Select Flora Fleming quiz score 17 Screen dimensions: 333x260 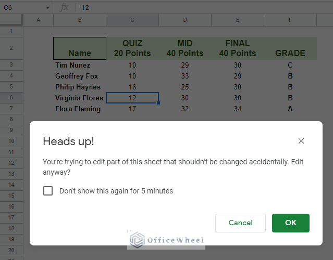132,109
